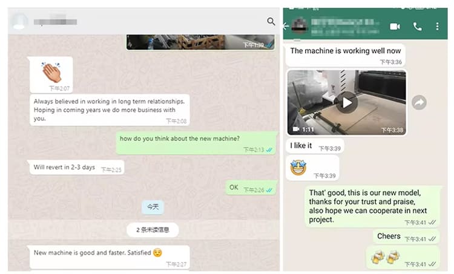Open search in the left chat header

[x=271, y=21]
